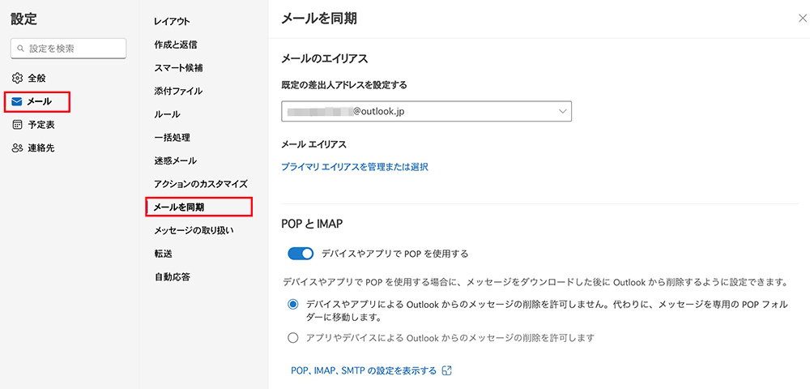Click the 設定を検索 search field
The height and width of the screenshot is (389, 810).
coord(68,48)
